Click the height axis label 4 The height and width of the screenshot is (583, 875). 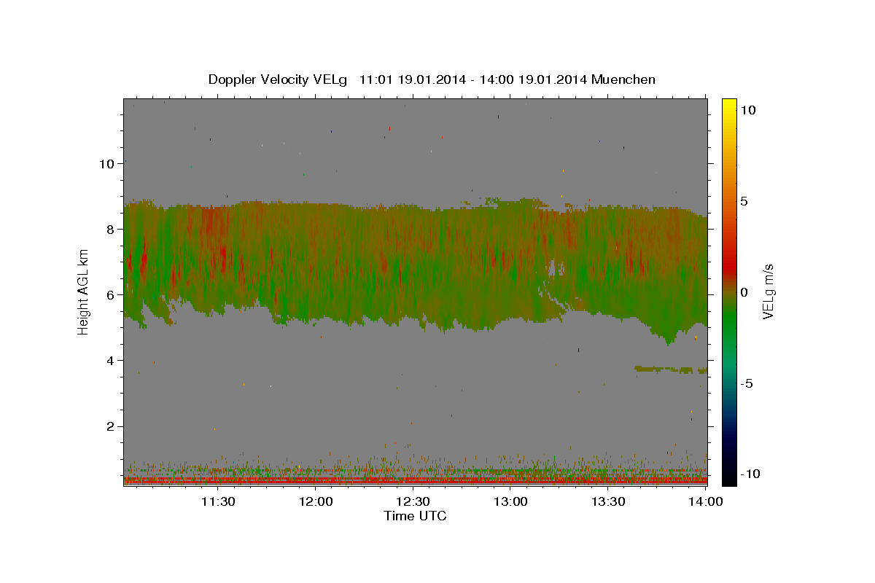click(110, 360)
